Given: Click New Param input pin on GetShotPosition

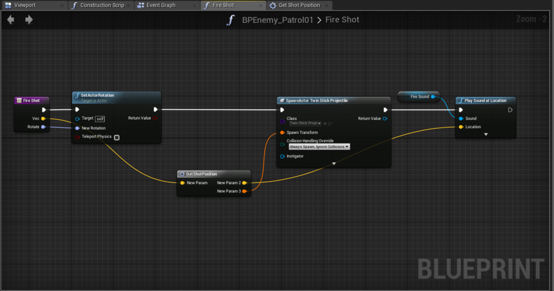Looking at the screenshot, I should (x=182, y=183).
